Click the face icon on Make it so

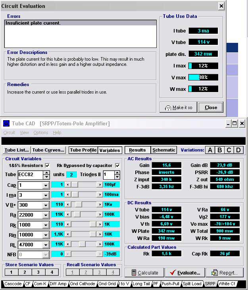(168, 108)
